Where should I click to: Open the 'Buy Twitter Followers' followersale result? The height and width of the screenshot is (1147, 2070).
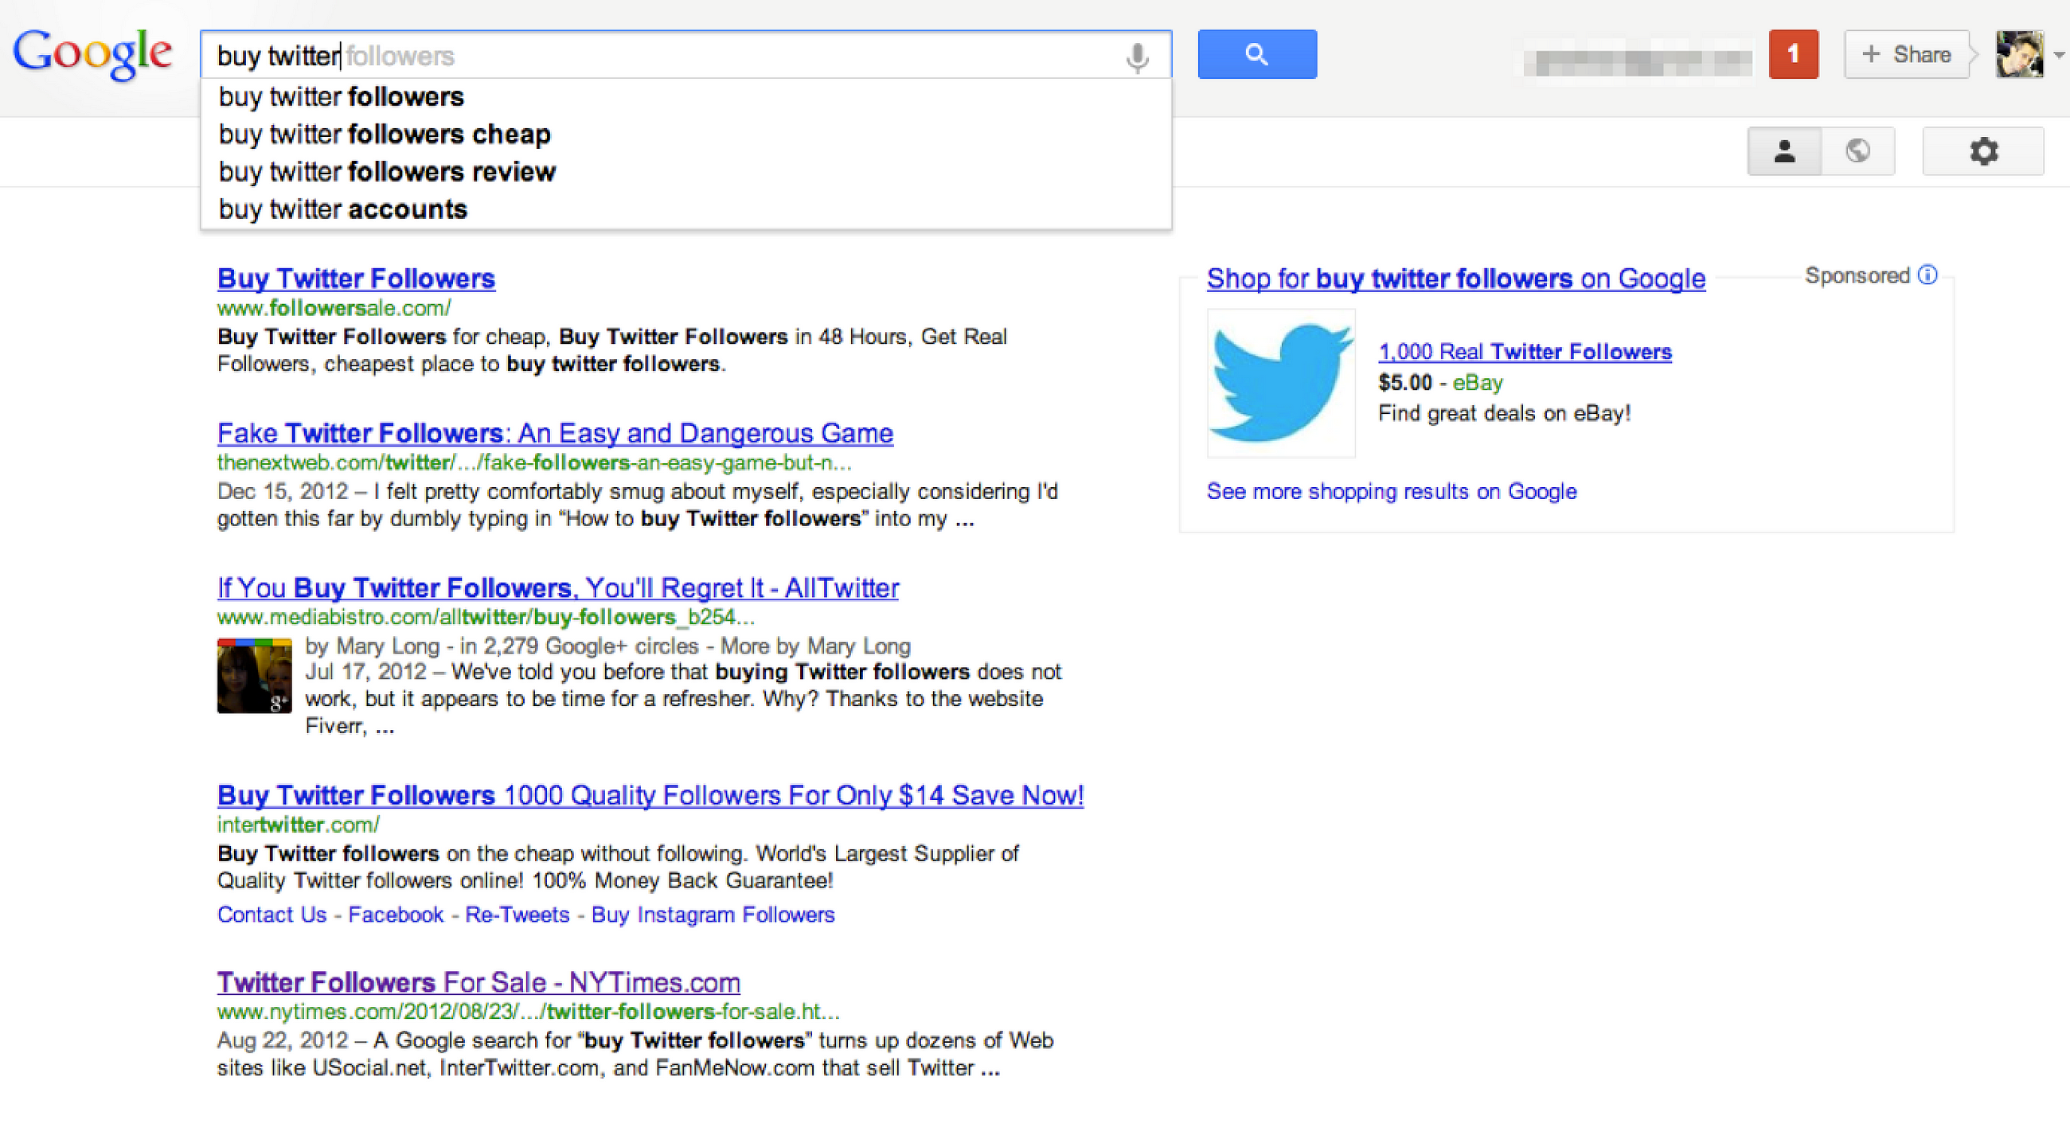[x=356, y=279]
